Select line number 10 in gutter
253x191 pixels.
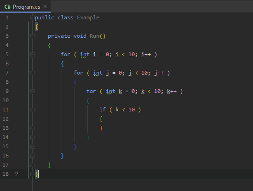[6, 100]
